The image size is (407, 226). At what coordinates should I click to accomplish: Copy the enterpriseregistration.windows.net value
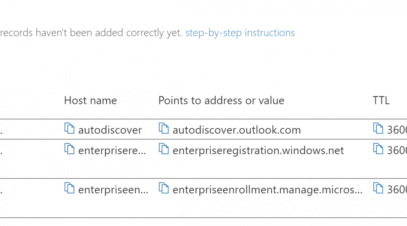[x=164, y=149]
